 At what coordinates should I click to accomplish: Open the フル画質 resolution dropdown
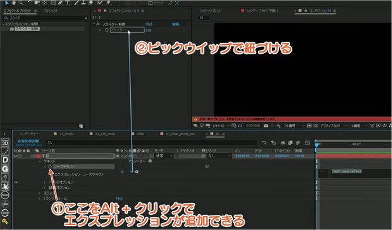(294, 126)
